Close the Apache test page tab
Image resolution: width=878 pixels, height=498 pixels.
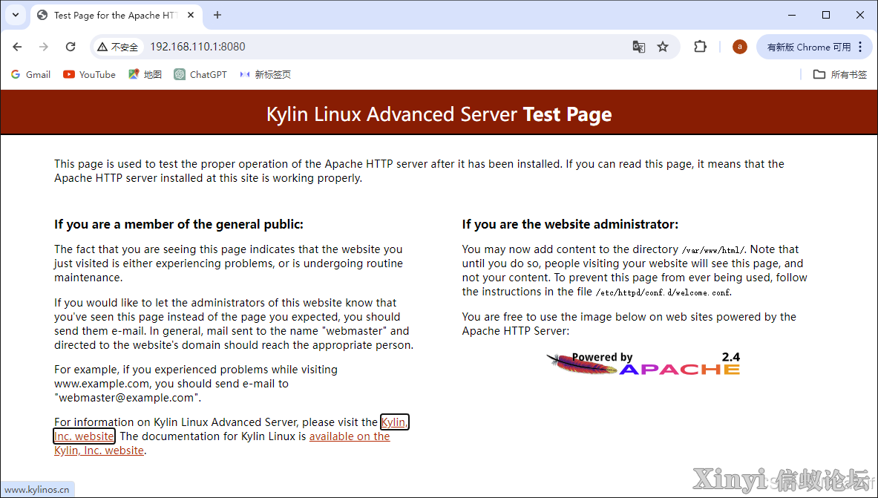coord(191,15)
